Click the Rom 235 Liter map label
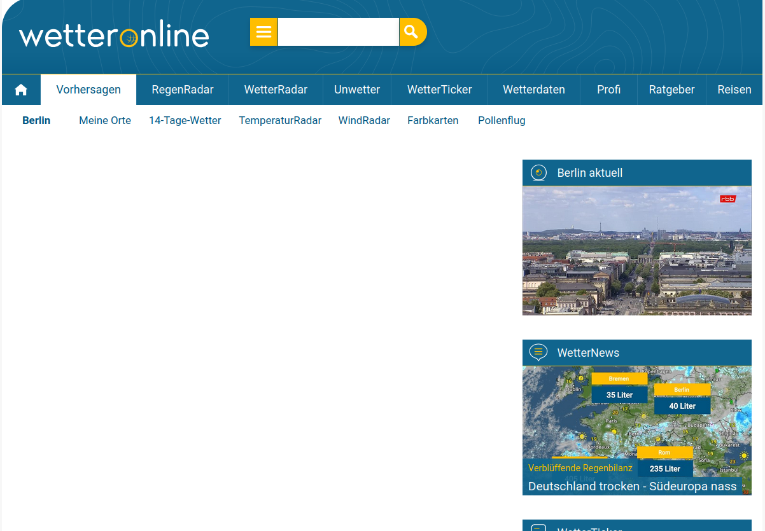765x531 pixels. point(665,462)
